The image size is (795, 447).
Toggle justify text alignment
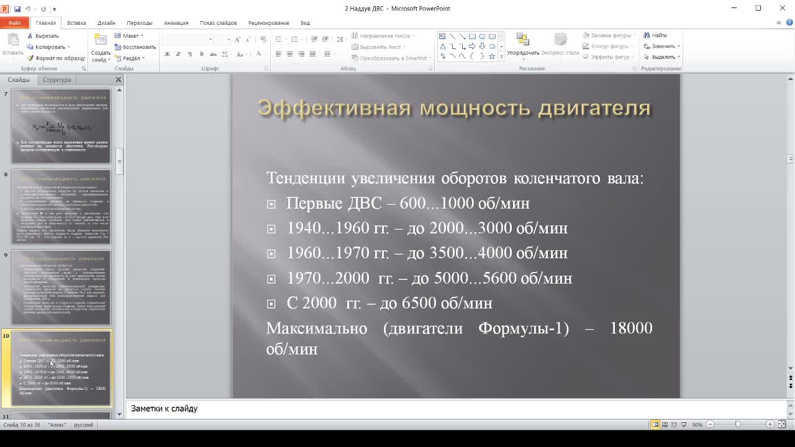coord(313,54)
